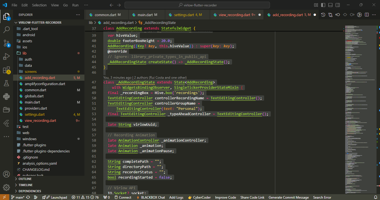Go forward with the right arrow
This screenshot has height=200, width=380.
(x=119, y=5)
